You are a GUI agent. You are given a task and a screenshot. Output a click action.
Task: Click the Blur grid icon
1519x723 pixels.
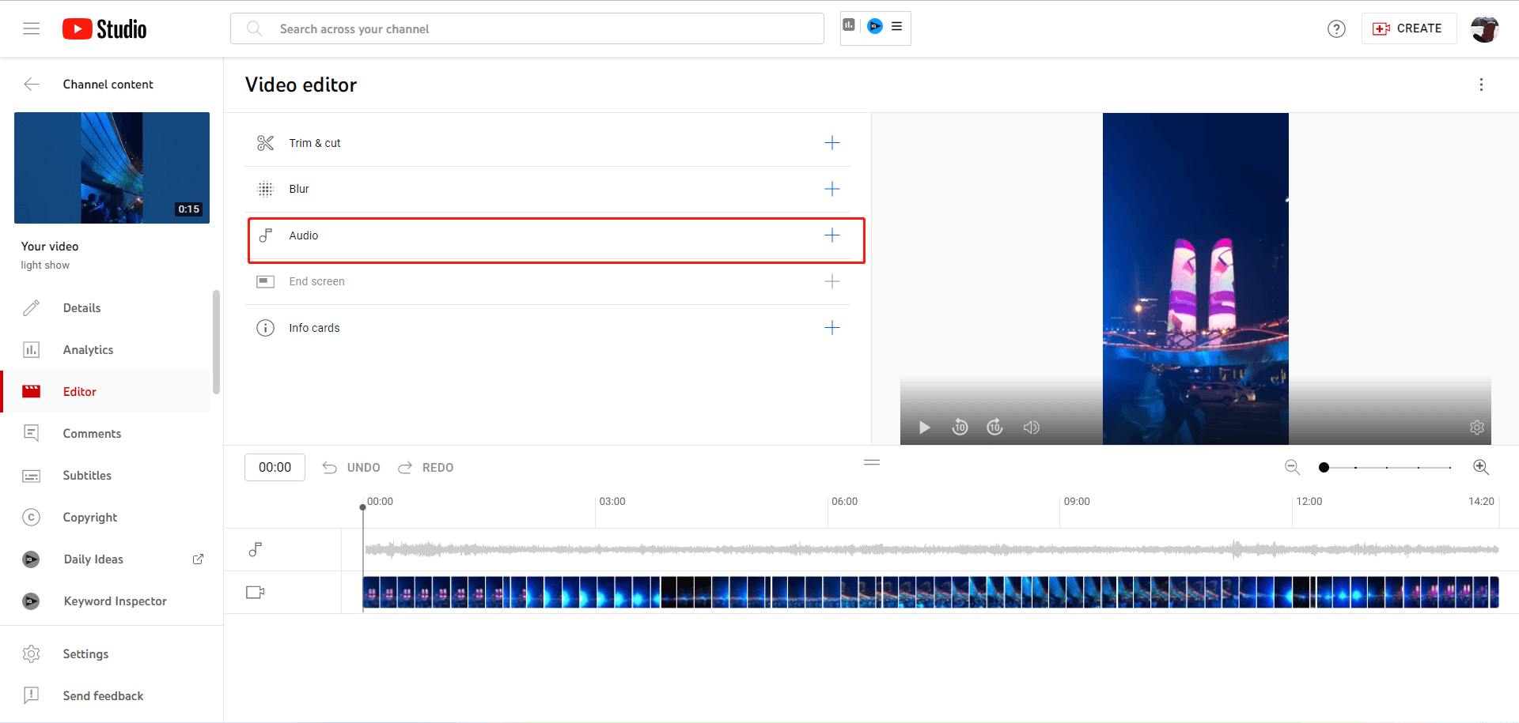click(266, 189)
